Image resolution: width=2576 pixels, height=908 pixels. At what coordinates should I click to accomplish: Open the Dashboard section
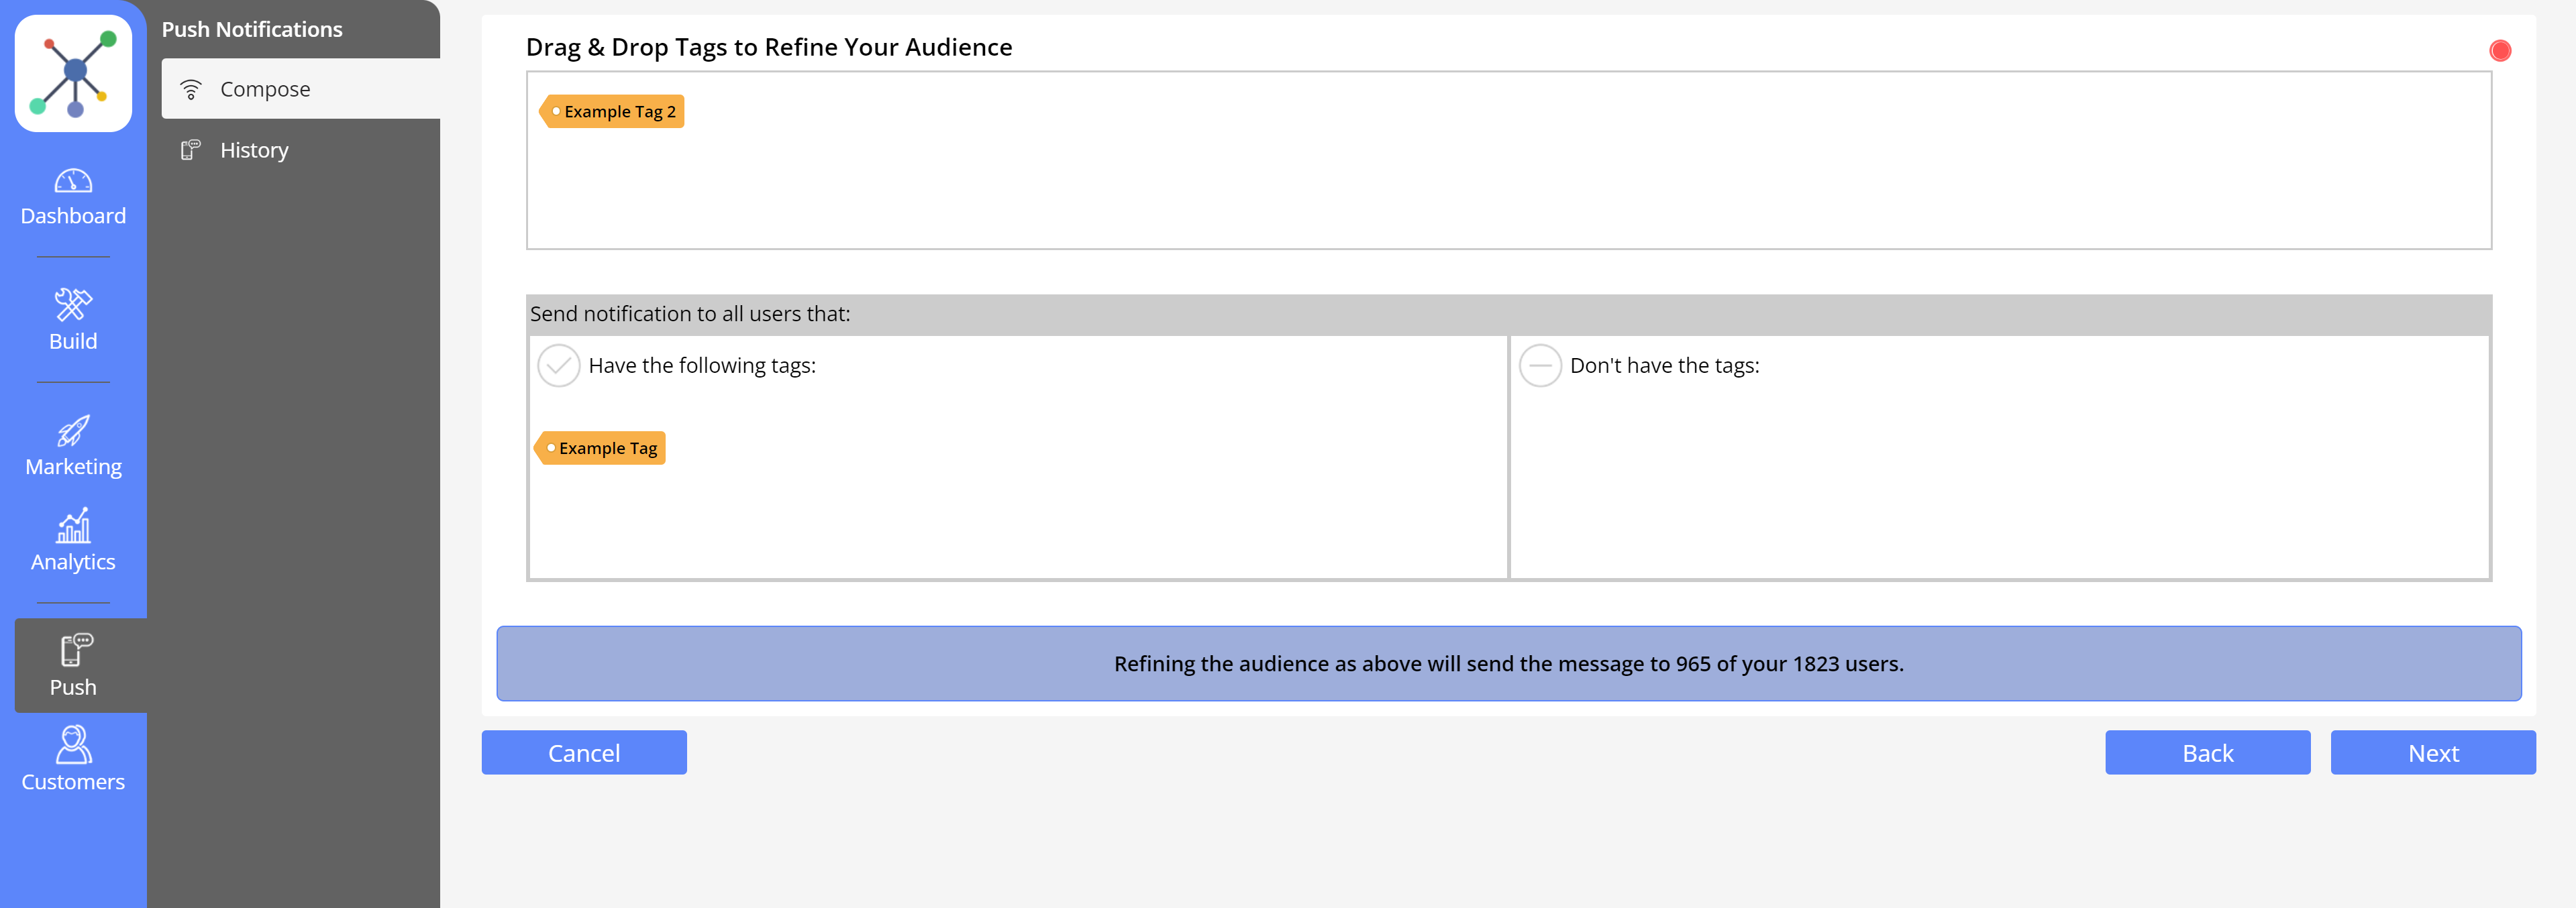click(73, 196)
